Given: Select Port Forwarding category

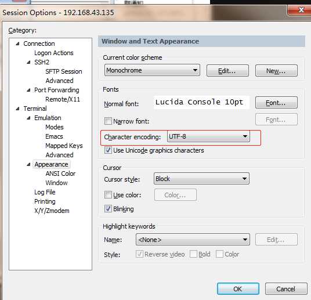Looking at the screenshot, I should 56,90.
